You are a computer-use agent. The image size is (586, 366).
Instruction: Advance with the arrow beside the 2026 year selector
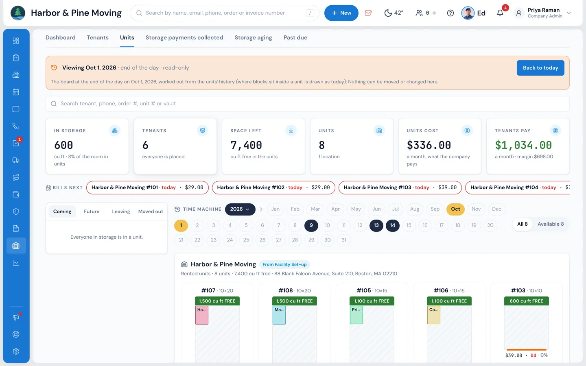(x=261, y=209)
